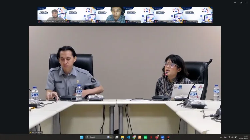
Task: Switch to Zoom app in taskbar
Action: click(163, 137)
